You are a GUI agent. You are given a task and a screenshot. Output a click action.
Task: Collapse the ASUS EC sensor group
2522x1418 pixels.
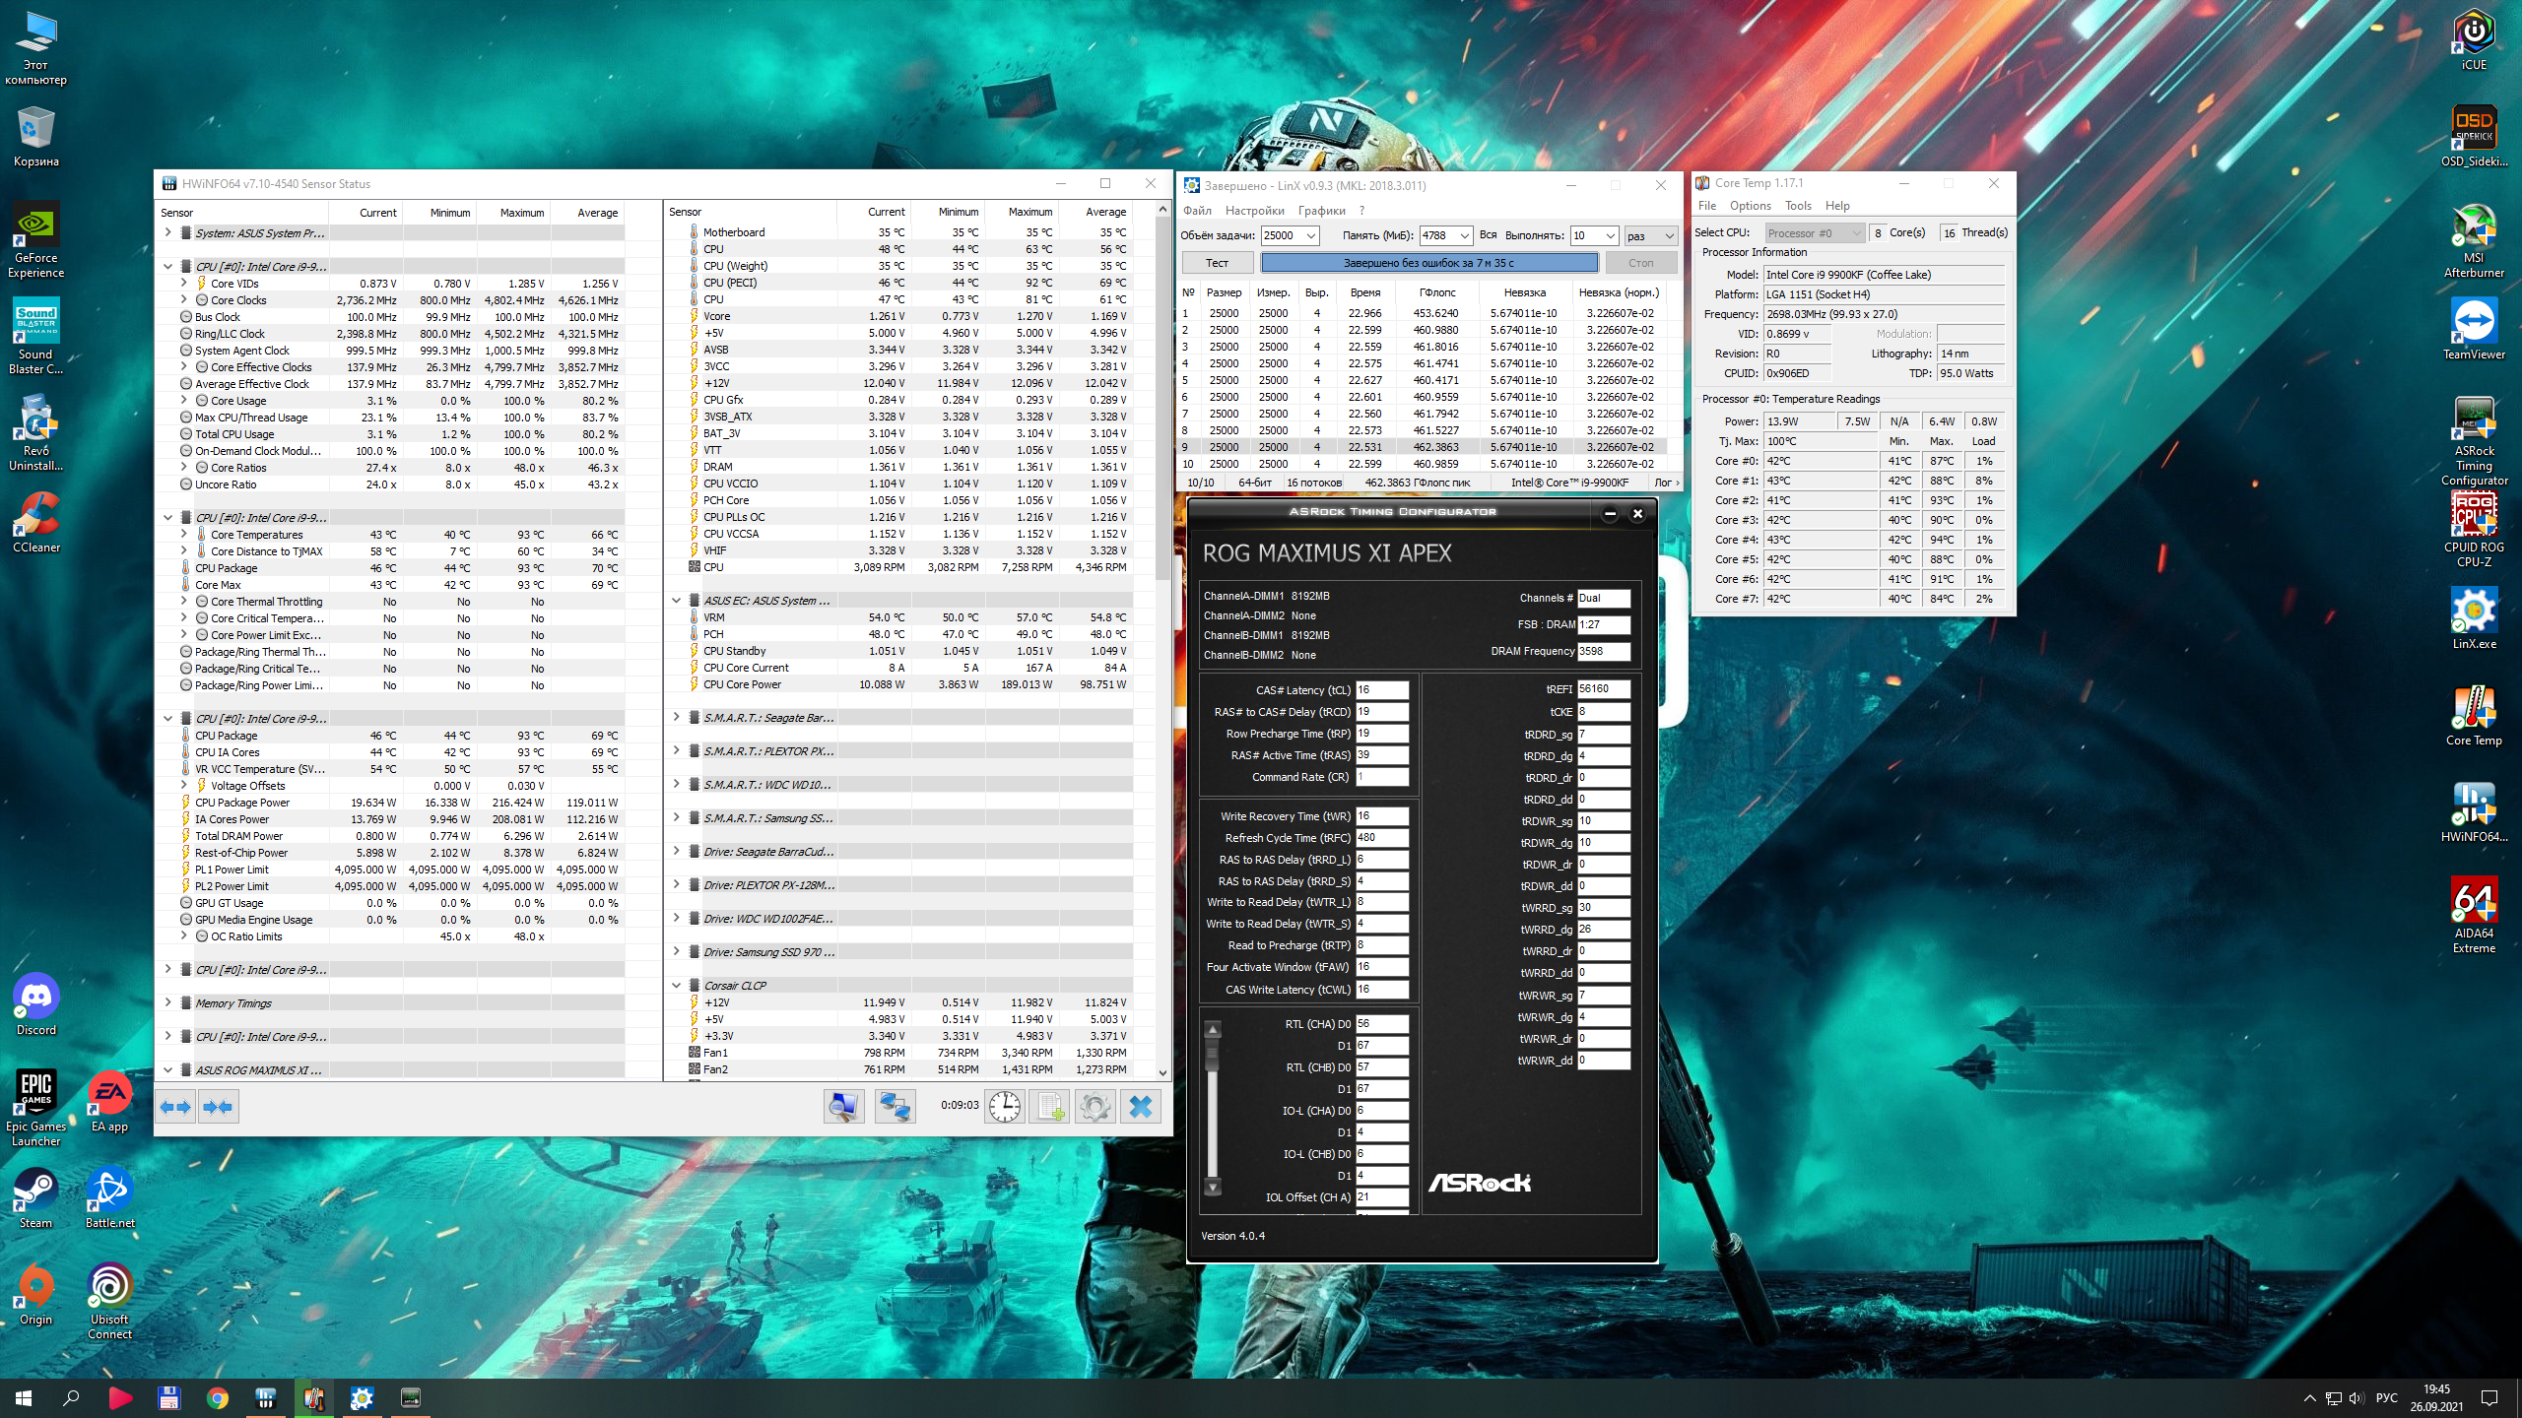(x=677, y=600)
